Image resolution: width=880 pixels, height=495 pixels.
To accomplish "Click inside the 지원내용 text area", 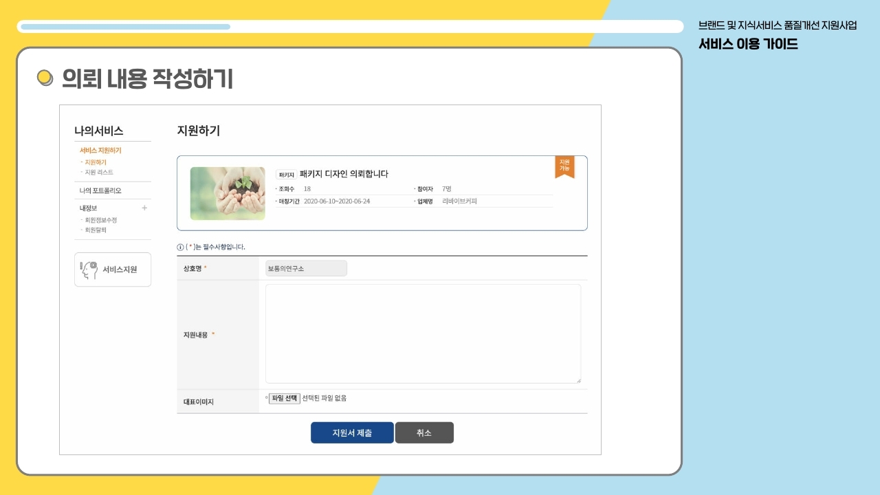I will click(423, 333).
